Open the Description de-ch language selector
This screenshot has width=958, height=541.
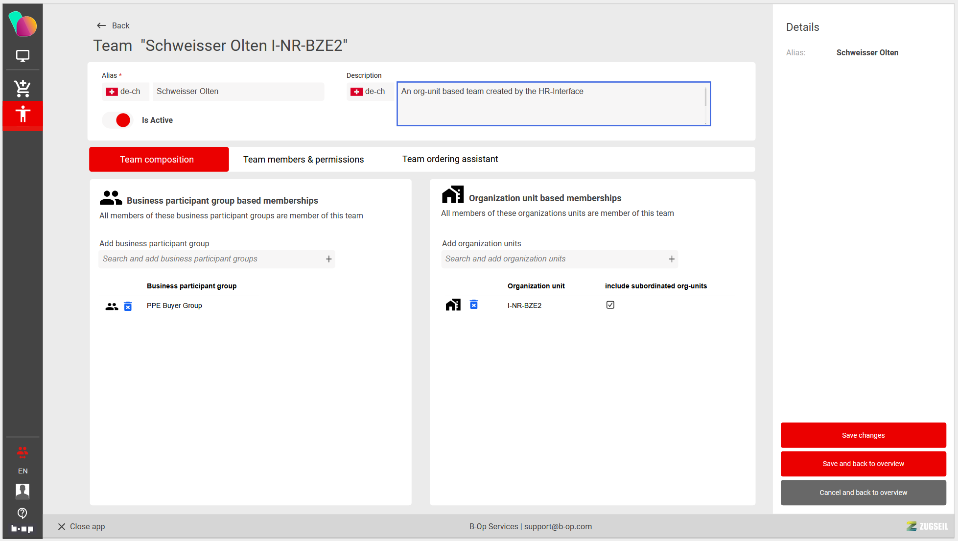370,92
